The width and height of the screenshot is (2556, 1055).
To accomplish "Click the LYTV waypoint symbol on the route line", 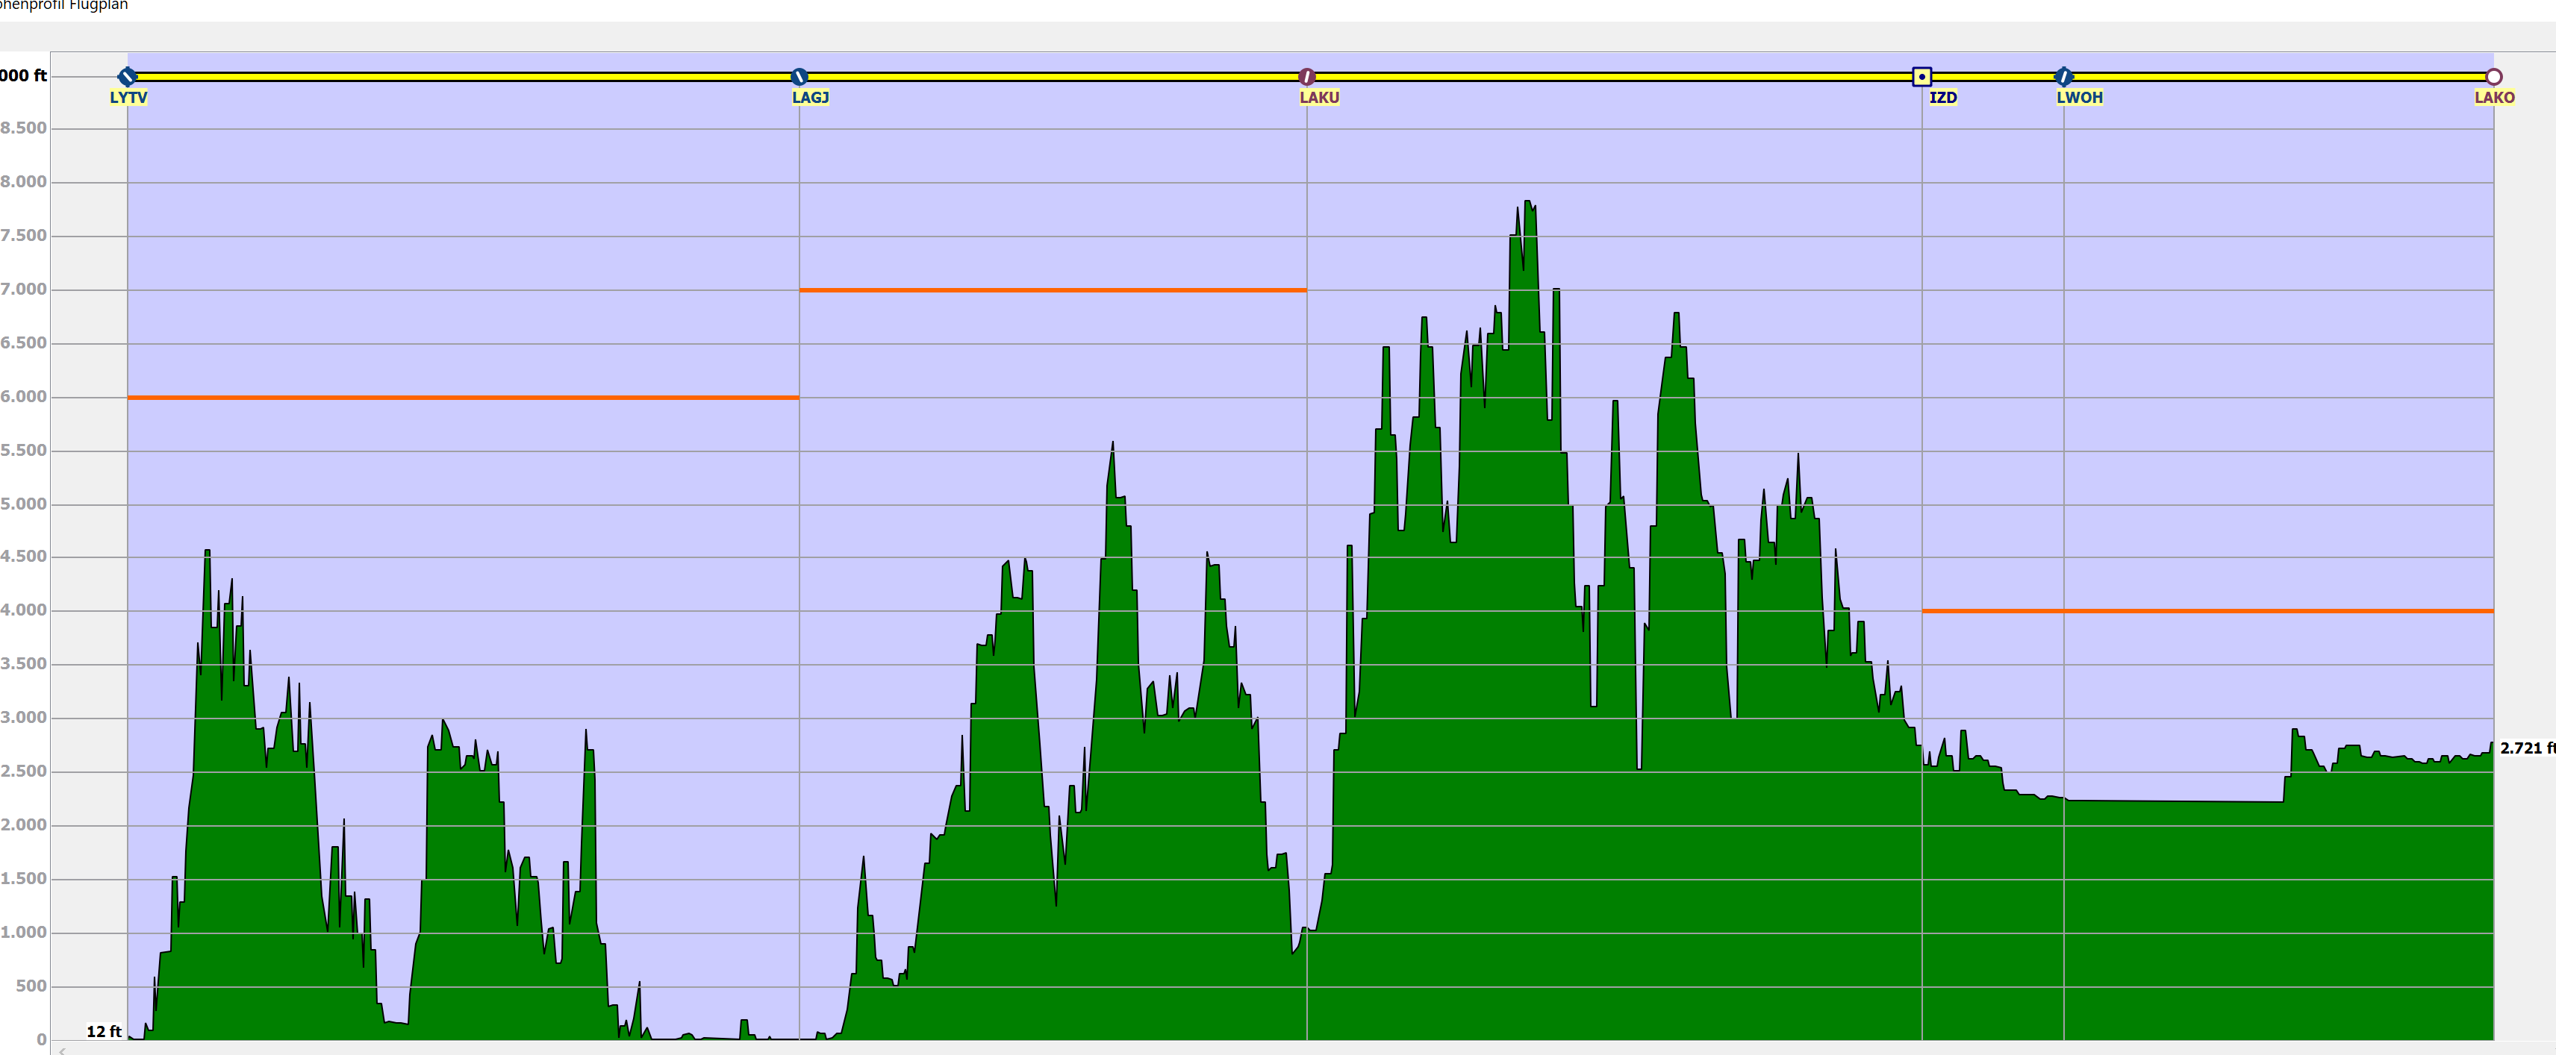I will point(127,76).
